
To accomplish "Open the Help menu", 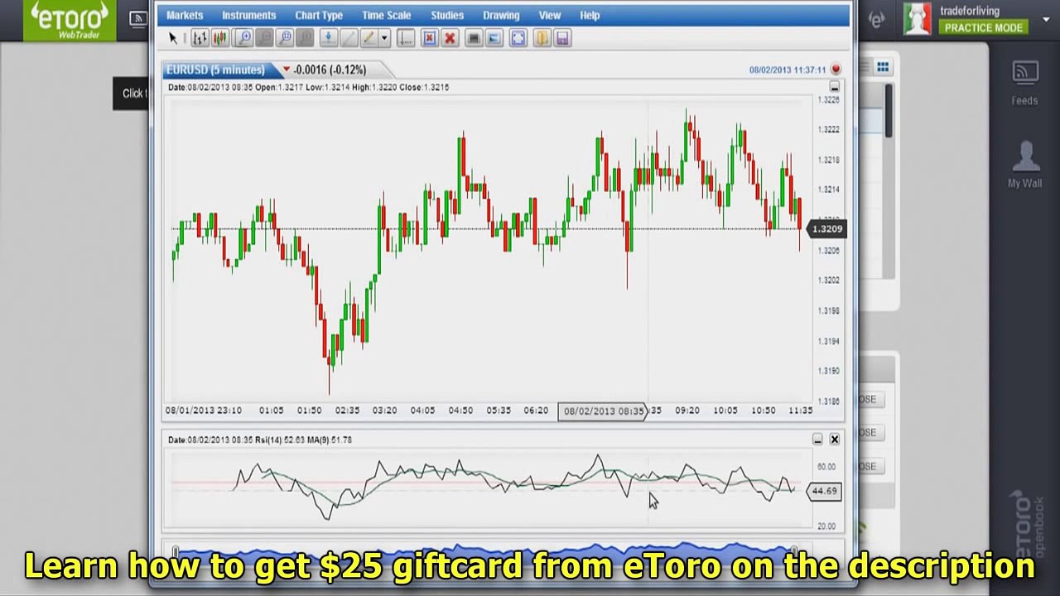I will [590, 15].
